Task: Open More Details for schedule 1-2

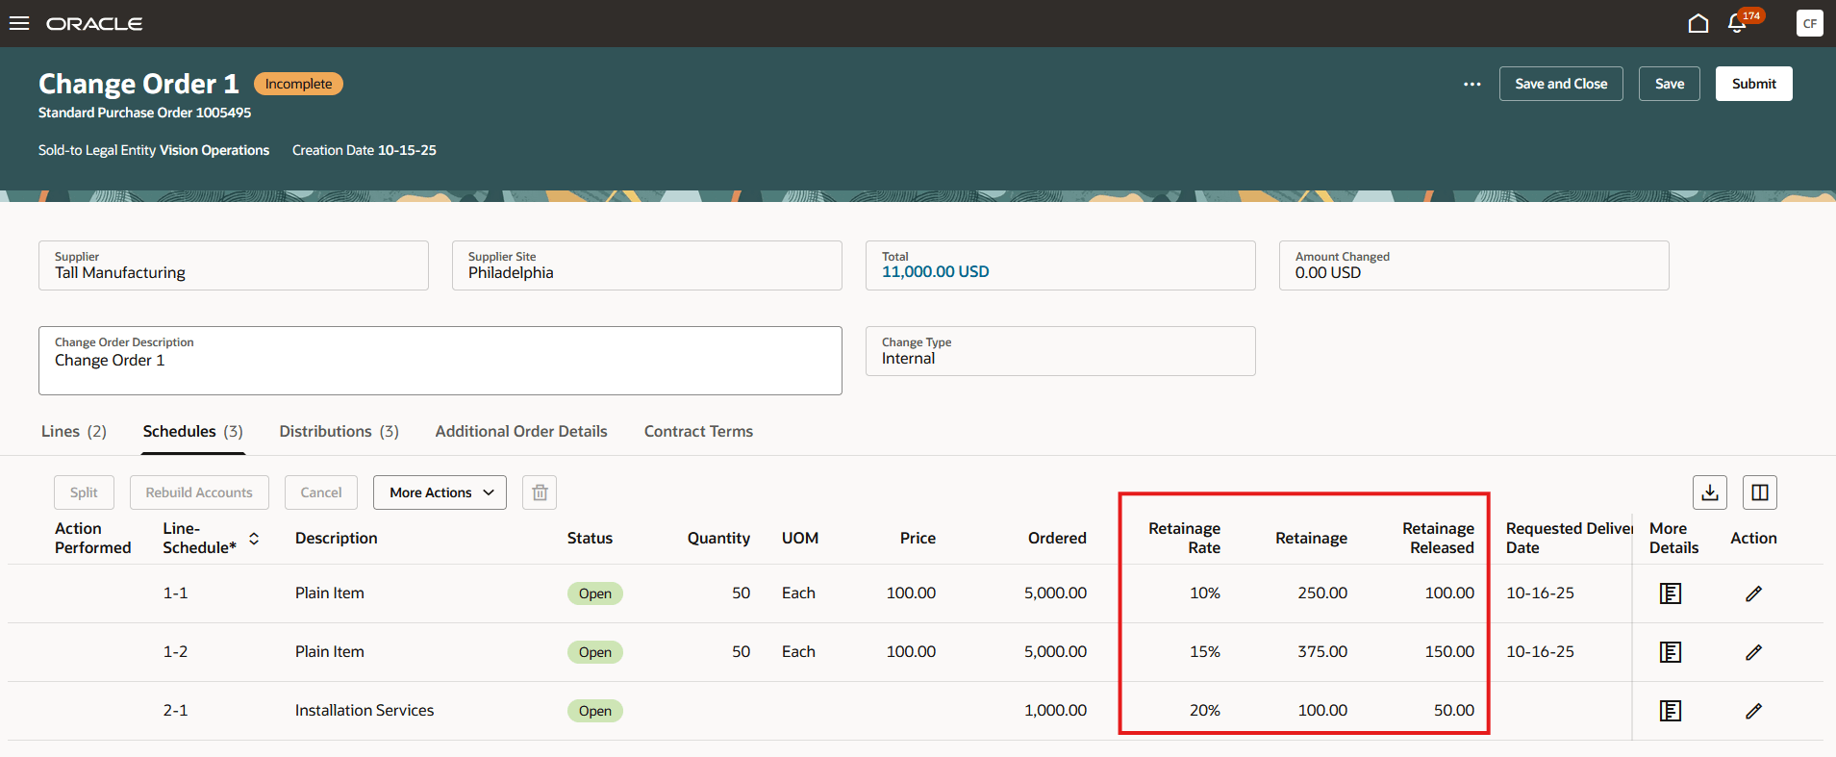Action: click(x=1671, y=652)
